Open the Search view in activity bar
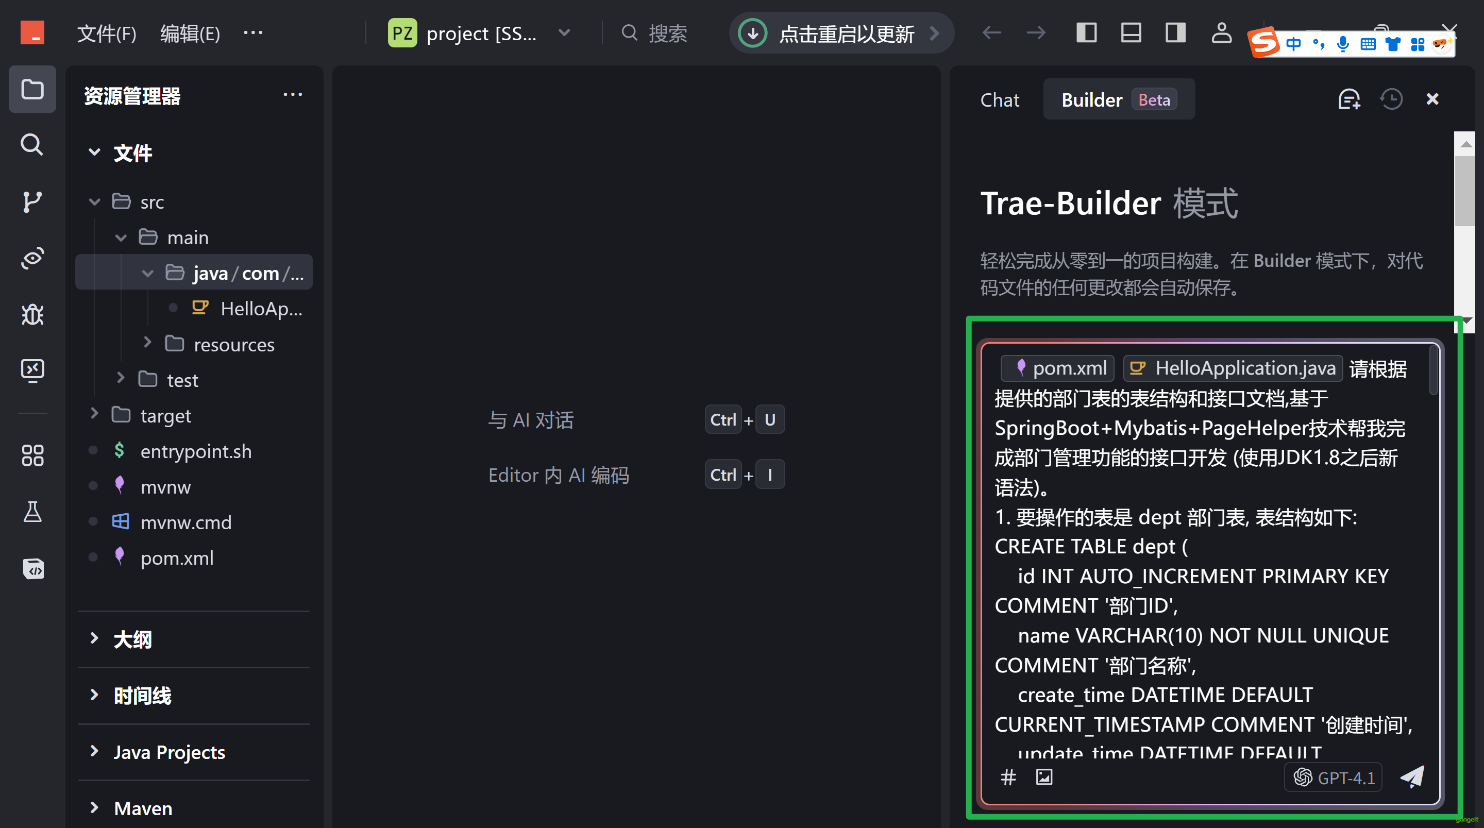This screenshot has width=1484, height=828. tap(32, 145)
